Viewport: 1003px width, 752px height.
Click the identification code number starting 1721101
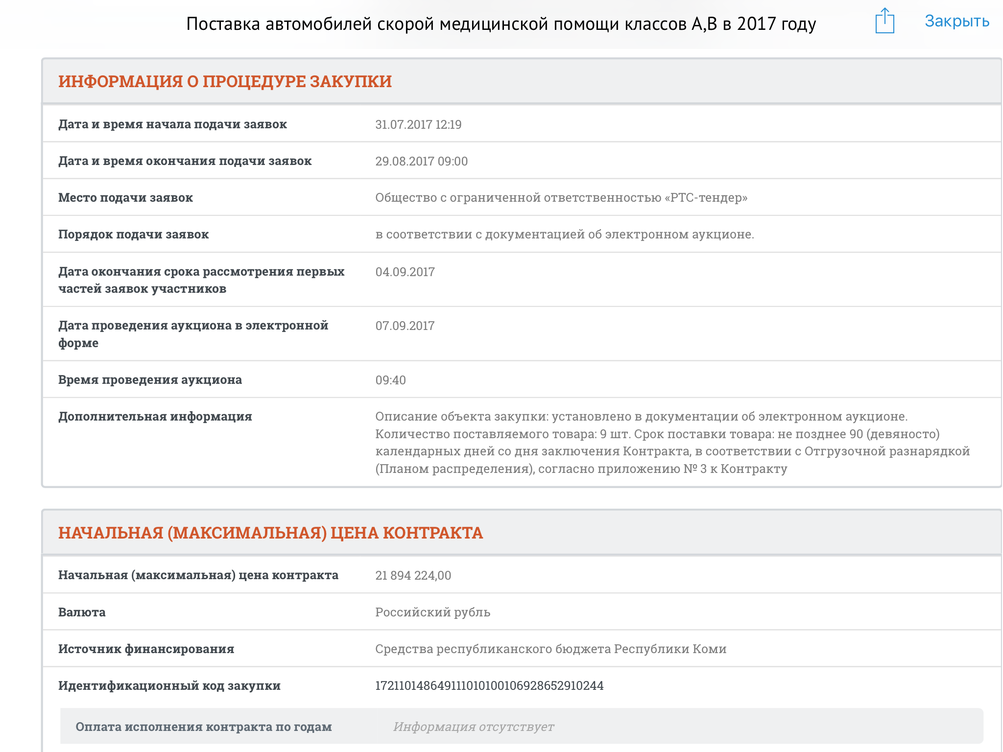tap(489, 685)
